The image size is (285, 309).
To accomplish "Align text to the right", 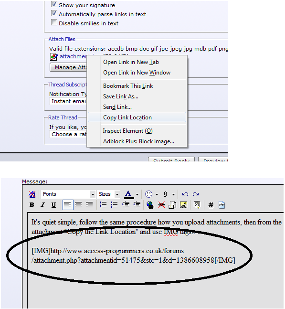I will coord(89,205).
